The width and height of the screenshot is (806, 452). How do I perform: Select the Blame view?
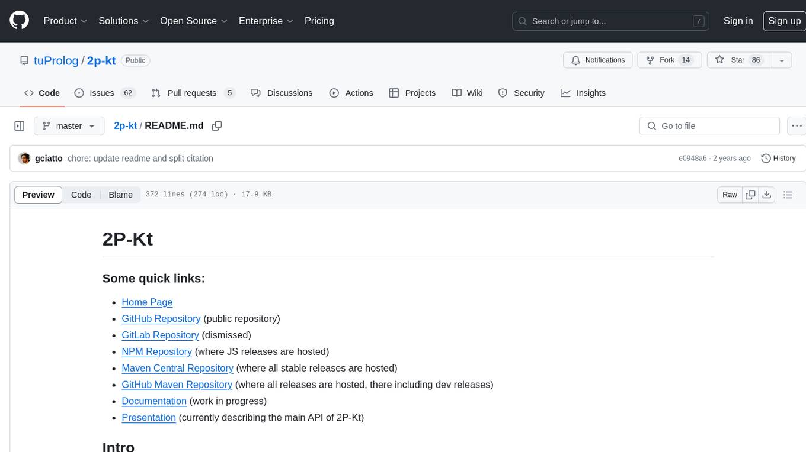120,195
